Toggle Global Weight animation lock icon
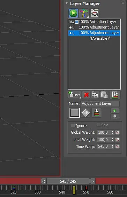The image size is (127, 197). 117,132
